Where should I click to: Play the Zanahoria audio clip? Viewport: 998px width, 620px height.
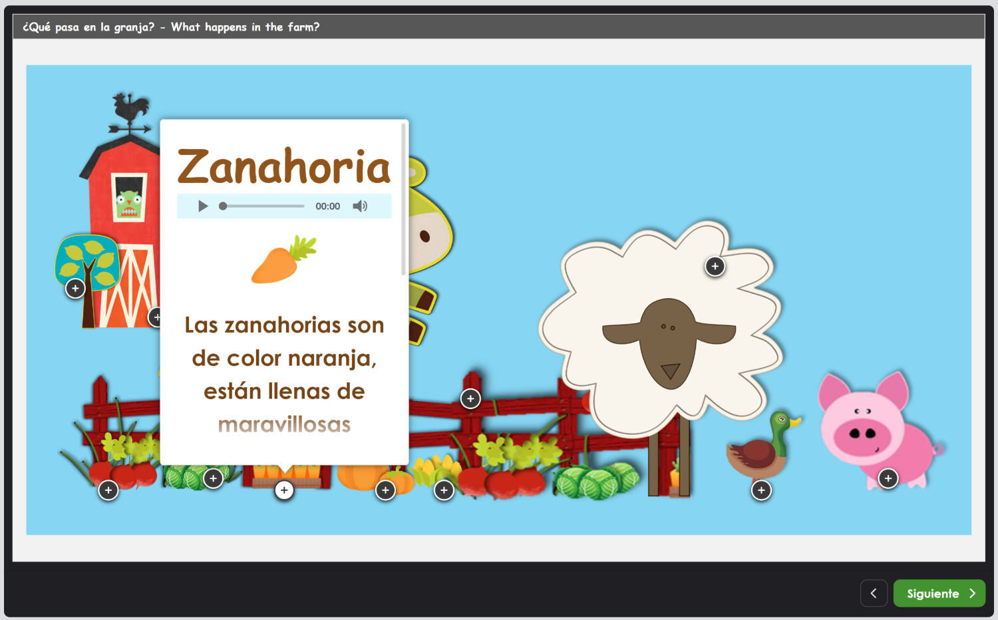[x=203, y=206]
